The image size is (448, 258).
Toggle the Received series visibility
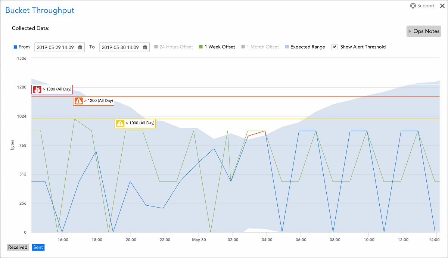[x=18, y=247]
